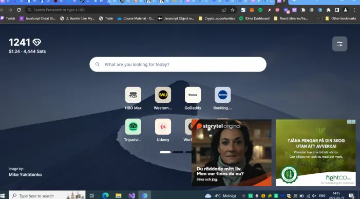Screen dimensions: 360x199
Task: Open the JavaScript Cheat Sheet bookmark
Action: pos(37,19)
